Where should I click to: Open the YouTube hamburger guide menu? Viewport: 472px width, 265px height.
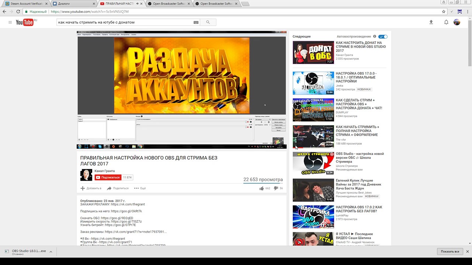pos(10,22)
